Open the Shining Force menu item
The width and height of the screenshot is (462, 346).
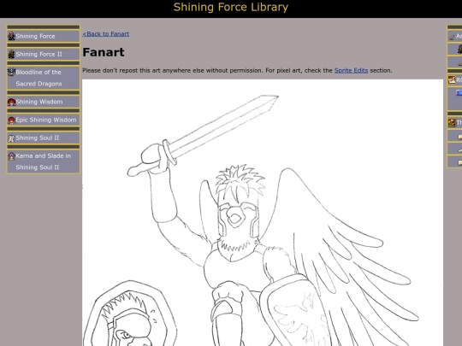coord(44,36)
